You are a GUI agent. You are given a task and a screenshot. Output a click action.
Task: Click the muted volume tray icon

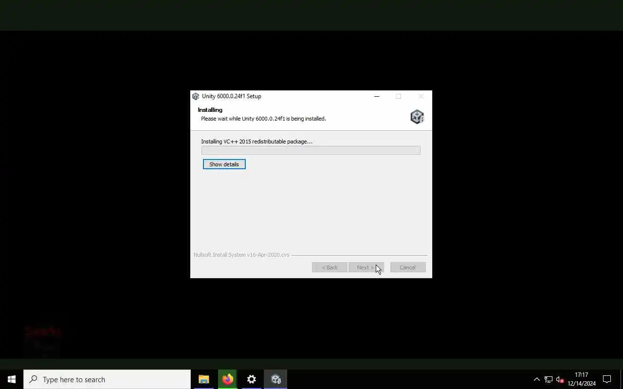pos(560,379)
